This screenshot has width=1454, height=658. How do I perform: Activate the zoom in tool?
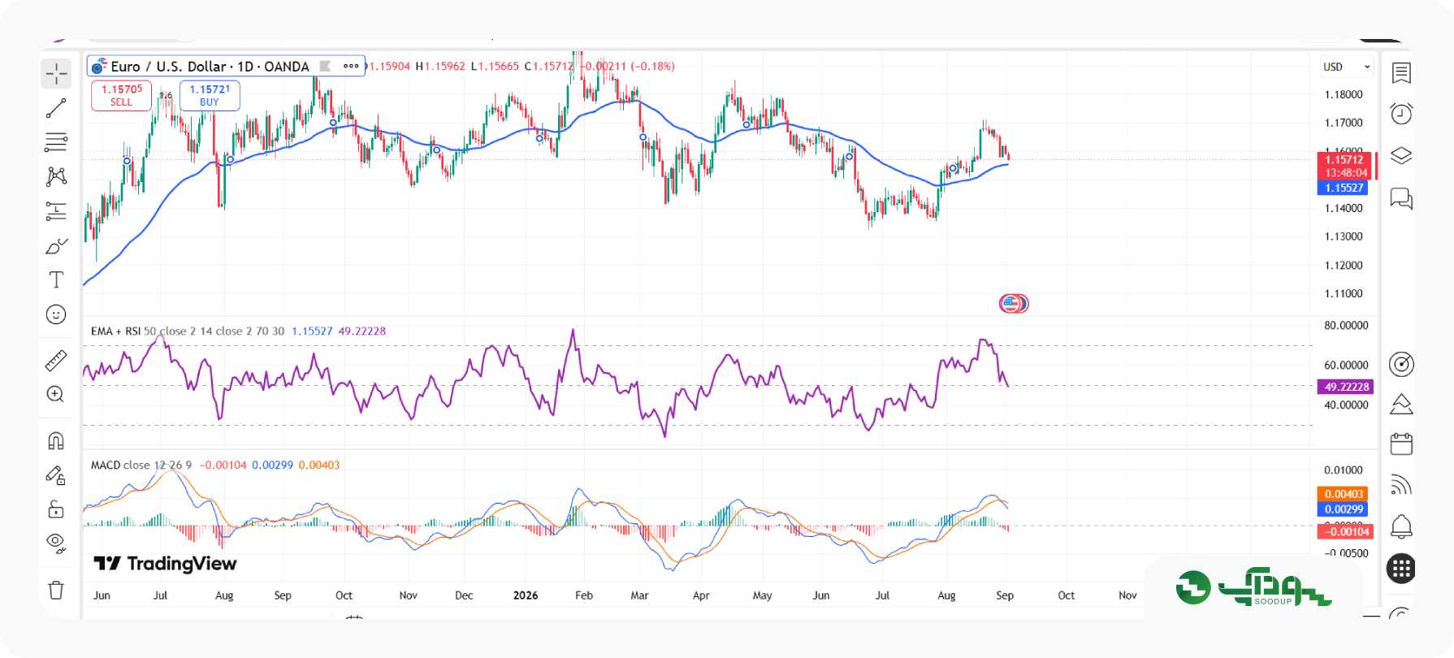[x=56, y=395]
